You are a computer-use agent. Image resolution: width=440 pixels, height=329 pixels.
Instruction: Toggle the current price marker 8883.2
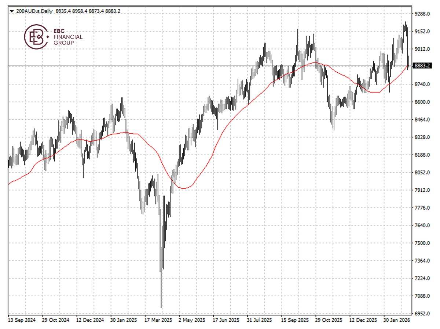(x=422, y=66)
